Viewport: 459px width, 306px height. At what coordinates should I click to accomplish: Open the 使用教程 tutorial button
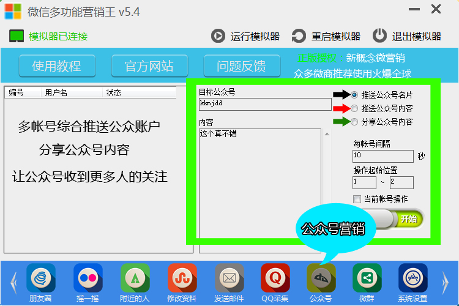58,66
